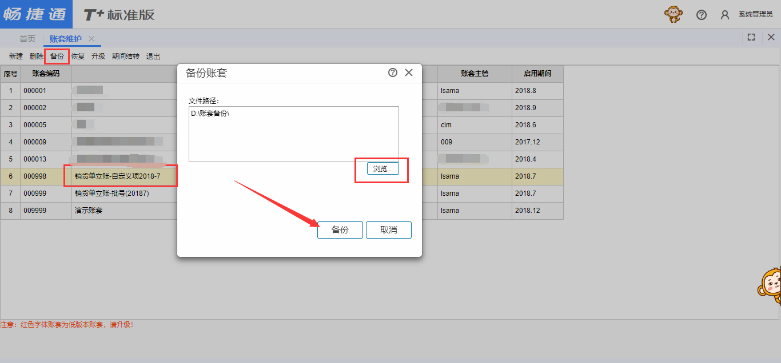Screen dimensions: 781x363
Task: Click the 文件路径 text box
Action: tap(293, 134)
